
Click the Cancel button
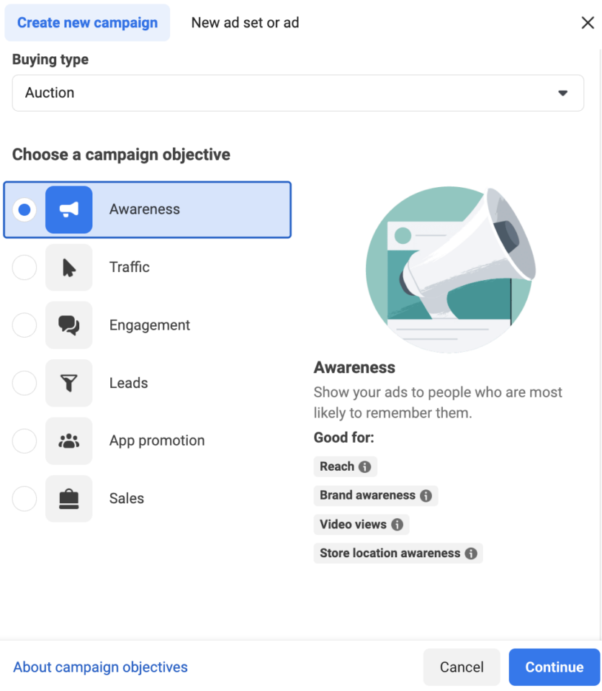coord(462,667)
